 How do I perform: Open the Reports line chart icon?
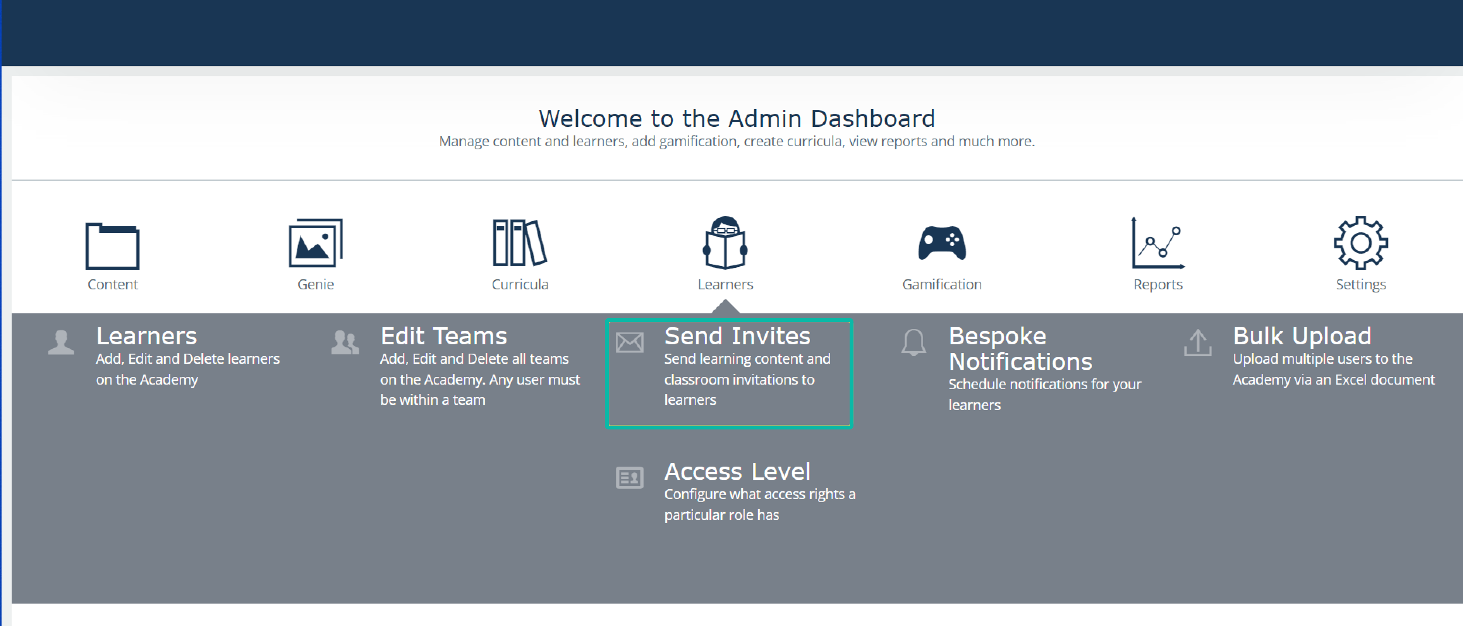tap(1157, 243)
